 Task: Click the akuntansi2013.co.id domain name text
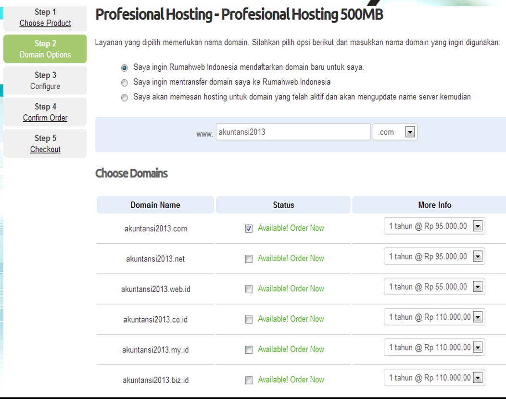pyautogui.click(x=155, y=320)
